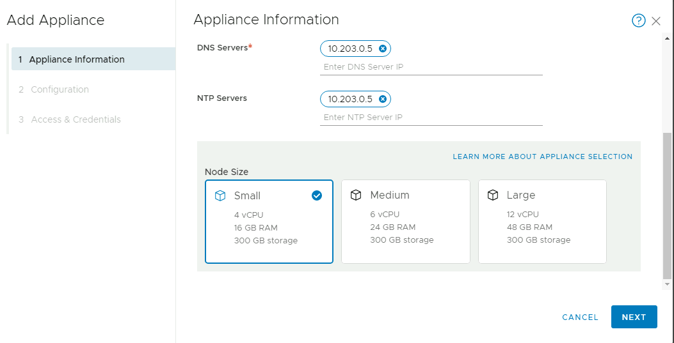The image size is (674, 343).
Task: Click the Large node cube icon
Action: pos(493,195)
